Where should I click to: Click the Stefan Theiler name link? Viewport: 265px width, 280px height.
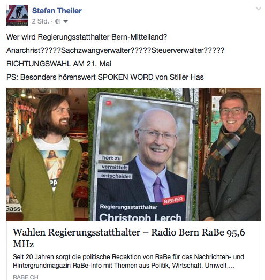(x=57, y=11)
